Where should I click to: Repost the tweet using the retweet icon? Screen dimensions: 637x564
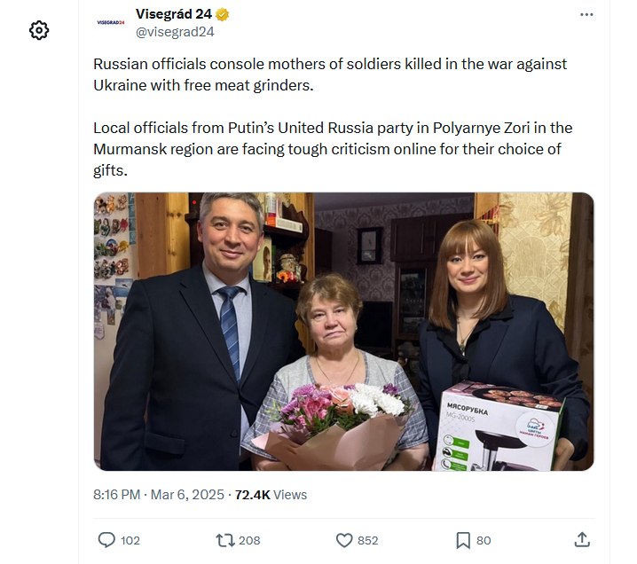(x=224, y=539)
